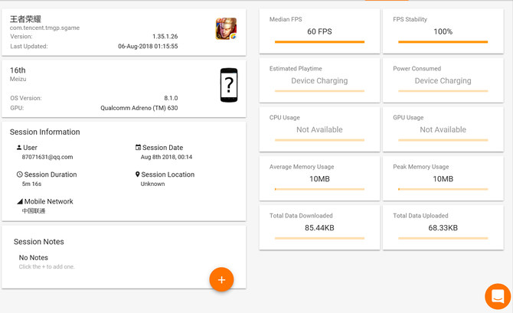This screenshot has height=313, width=513.
Task: Click the Session Duration clock icon
Action: (x=20, y=174)
